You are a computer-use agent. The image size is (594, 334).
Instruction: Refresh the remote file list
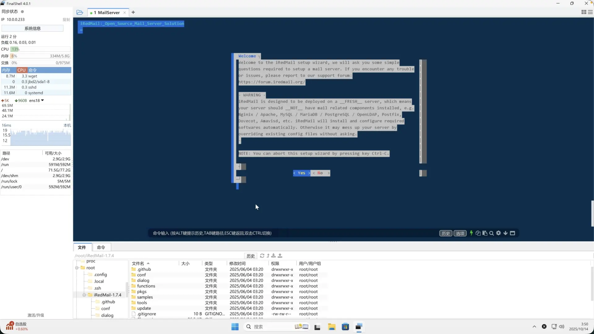point(262,256)
